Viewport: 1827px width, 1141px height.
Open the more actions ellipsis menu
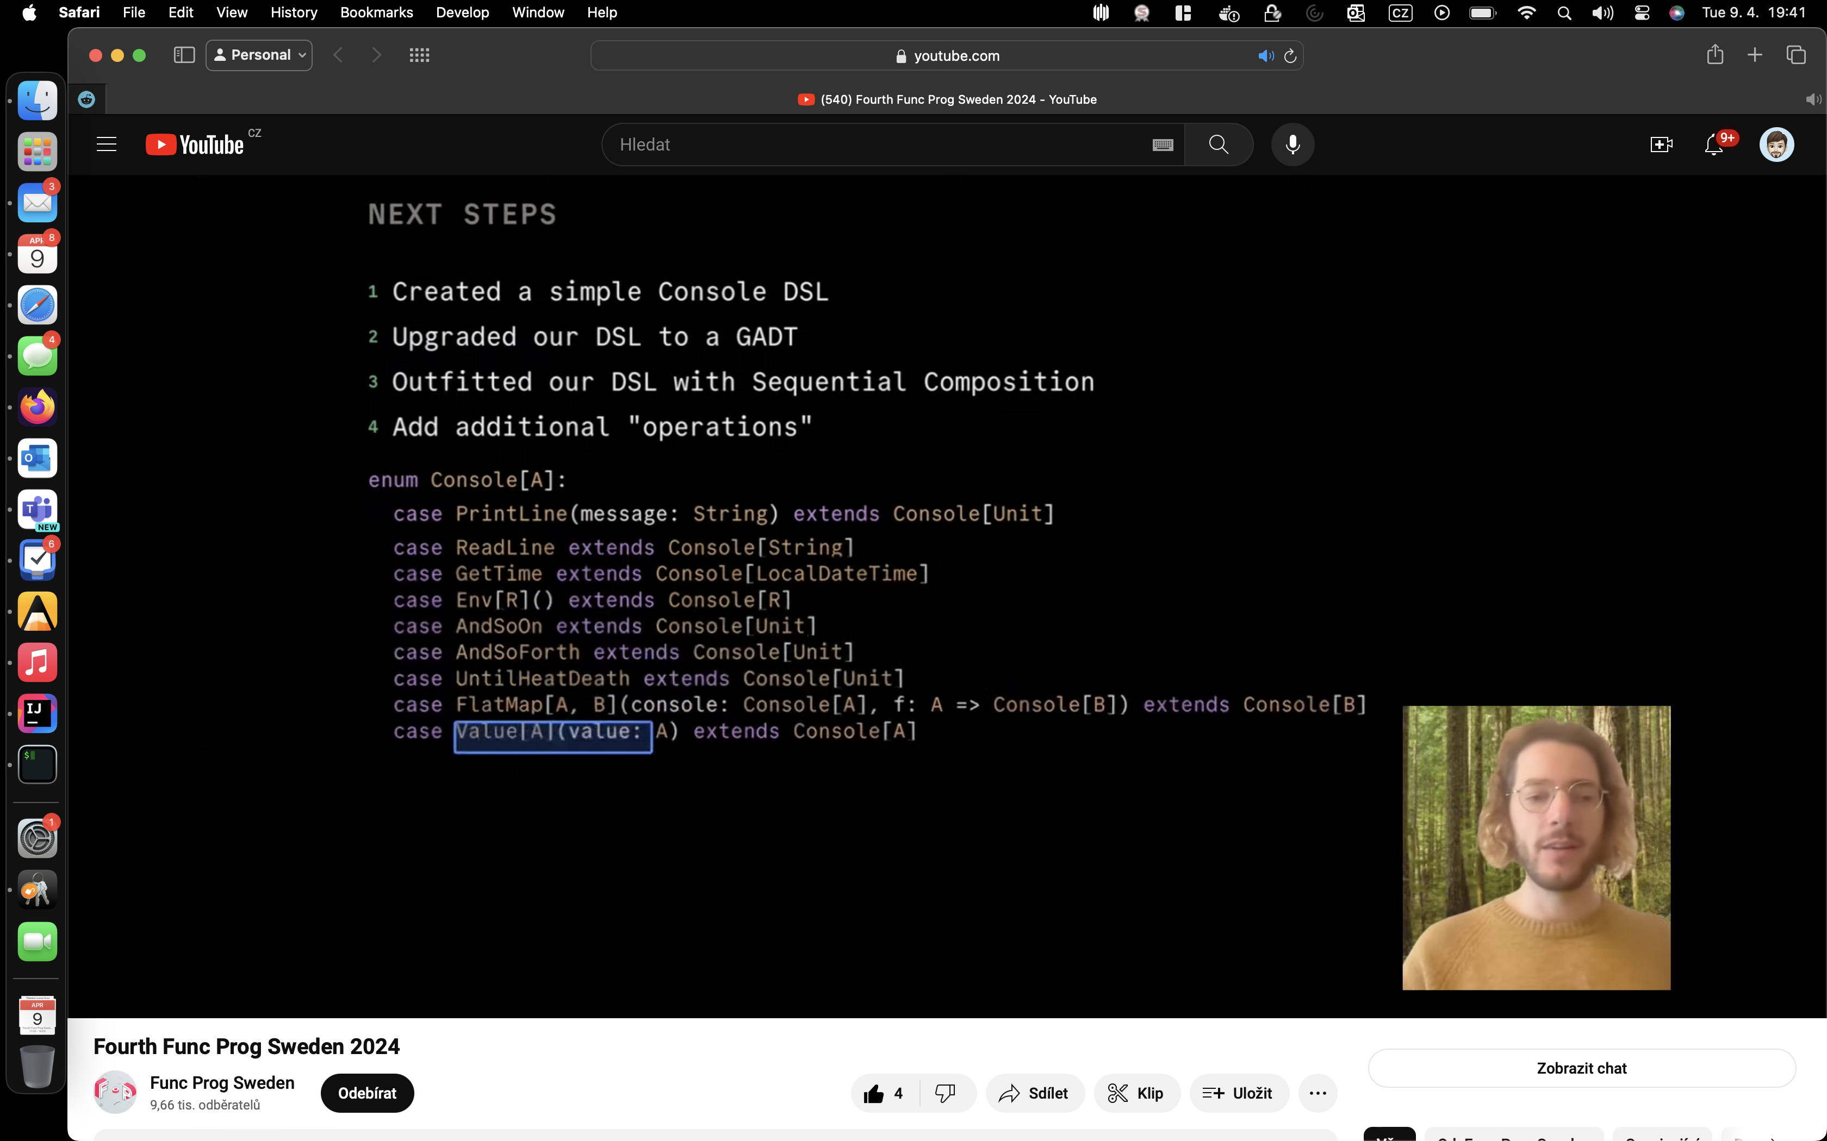pyautogui.click(x=1318, y=1093)
